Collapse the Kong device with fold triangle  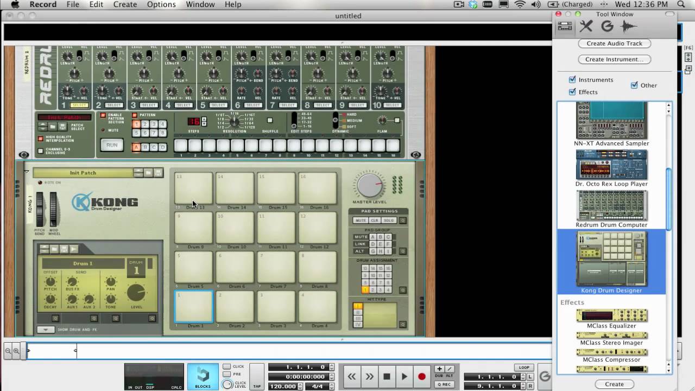(x=26, y=172)
